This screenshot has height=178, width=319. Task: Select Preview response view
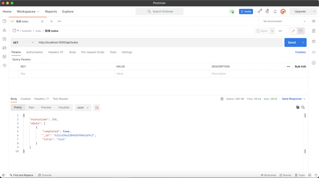click(46, 107)
